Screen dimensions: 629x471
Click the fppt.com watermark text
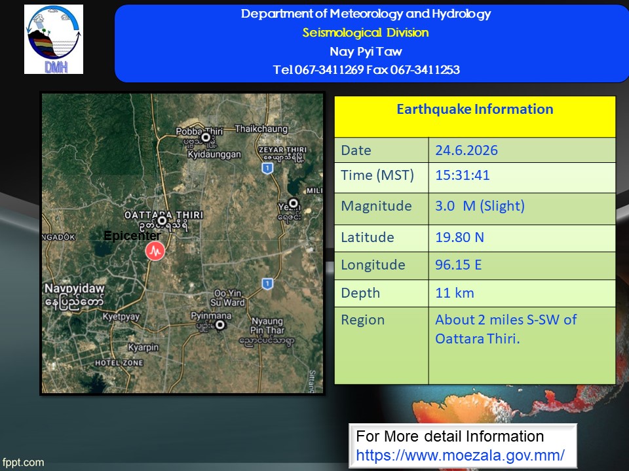coord(23,462)
